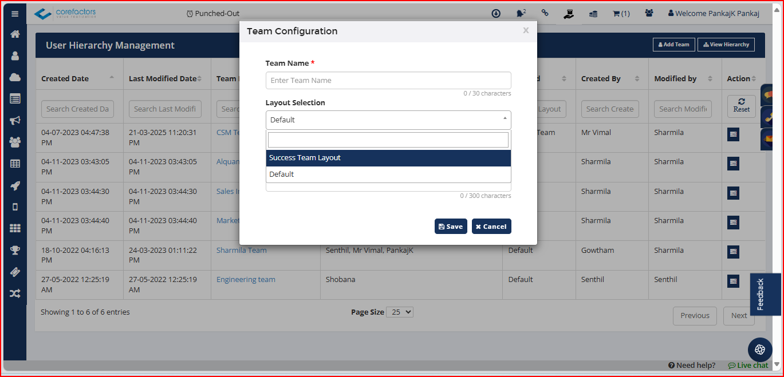Open the megaphone campaigns icon in sidebar
This screenshot has width=784, height=377.
pos(15,120)
